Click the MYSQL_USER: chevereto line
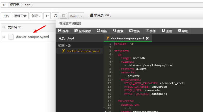The image size is (203, 112). click(142, 90)
